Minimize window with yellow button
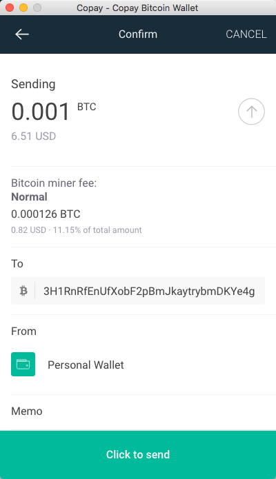Screen dimensions: 276x479 (x=23, y=8)
